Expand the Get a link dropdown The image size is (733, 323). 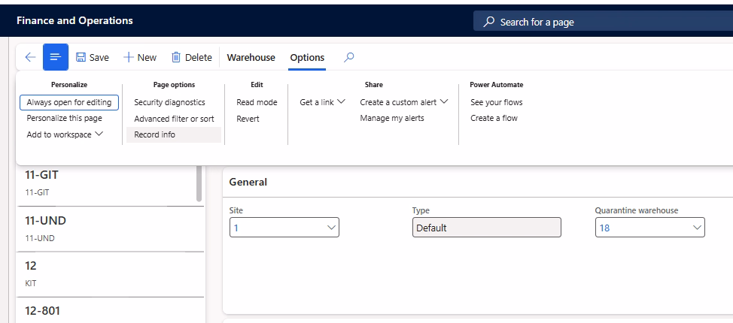click(x=322, y=102)
